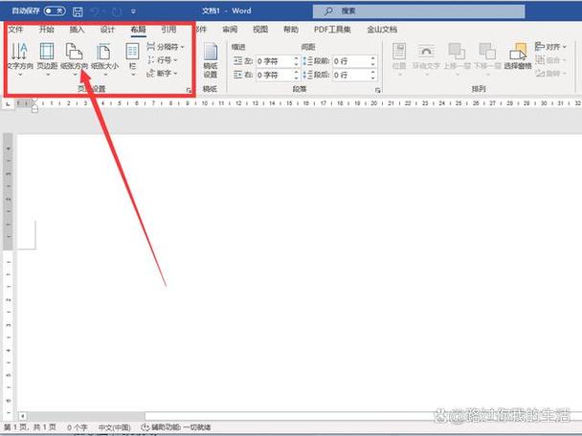The image size is (582, 436).
Task: Toggle the 自动保存 AutoSave switch
Action: (55, 11)
